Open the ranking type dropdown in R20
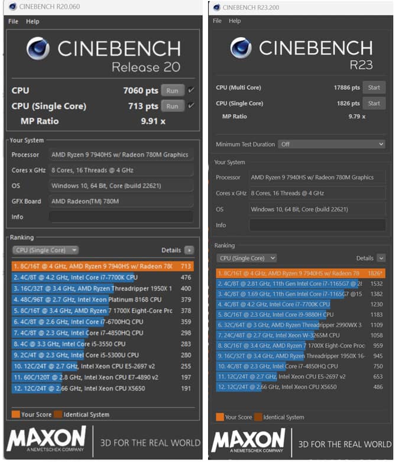396x462 pixels. [46, 250]
